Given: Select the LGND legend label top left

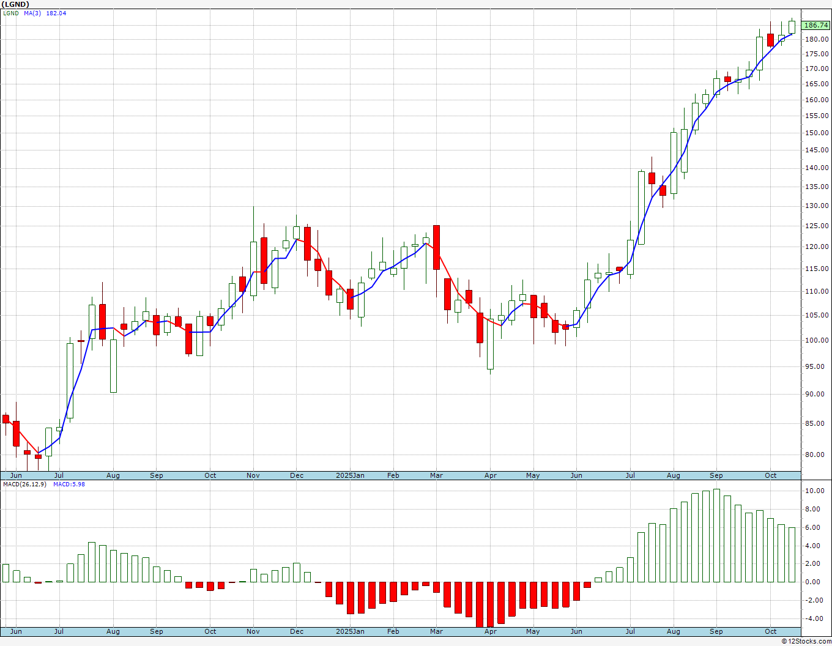Looking at the screenshot, I should [10, 13].
